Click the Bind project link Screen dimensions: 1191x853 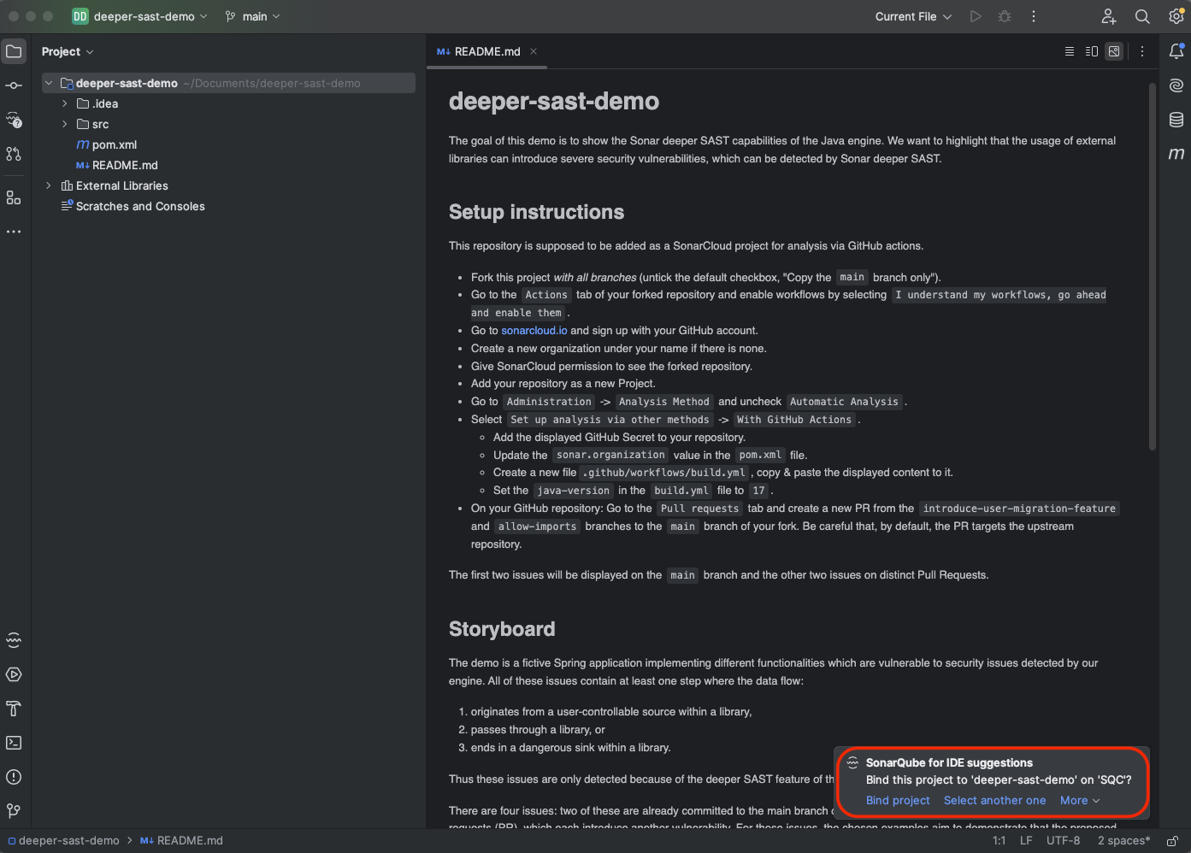coord(897,800)
